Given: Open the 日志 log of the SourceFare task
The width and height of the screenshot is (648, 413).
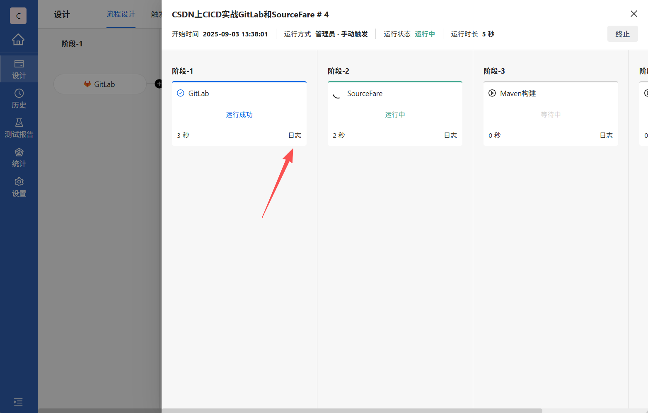Looking at the screenshot, I should click(x=450, y=135).
